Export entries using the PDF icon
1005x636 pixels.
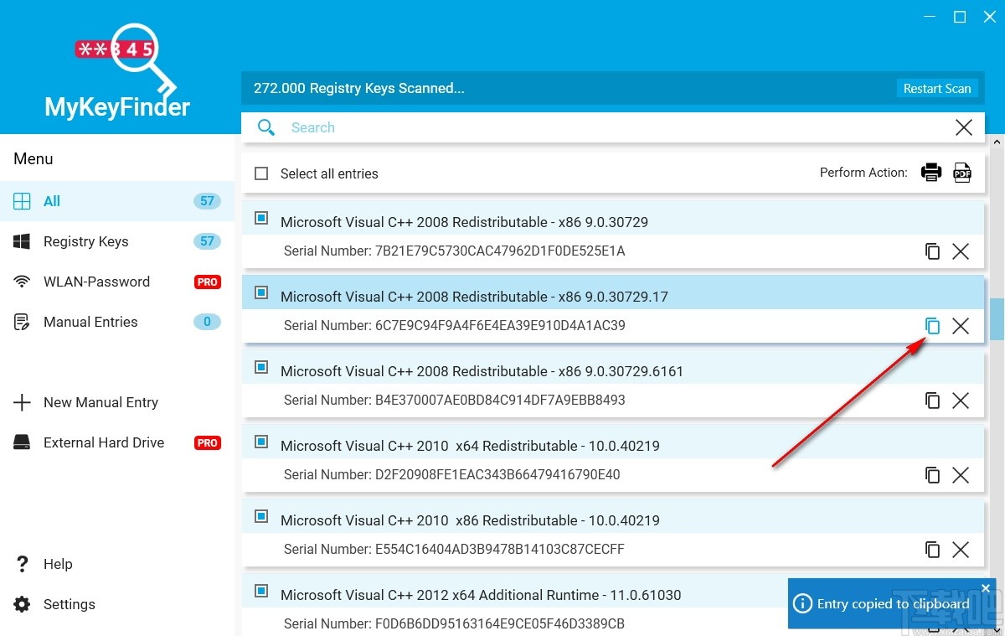point(961,172)
